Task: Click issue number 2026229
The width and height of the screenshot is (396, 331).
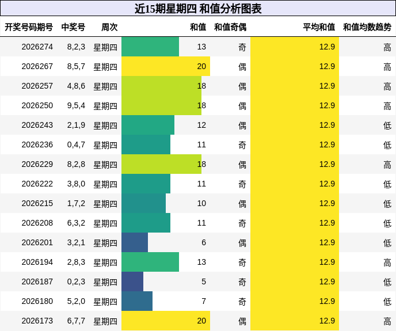Action: click(37, 164)
